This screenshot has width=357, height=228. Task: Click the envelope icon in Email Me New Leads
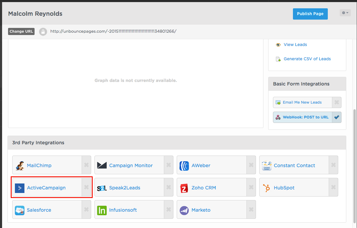(x=278, y=102)
